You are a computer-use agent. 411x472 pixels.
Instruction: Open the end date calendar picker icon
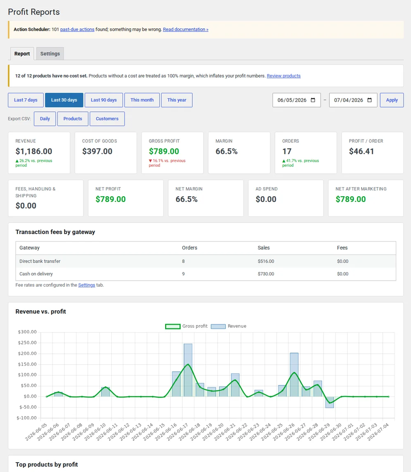[369, 100]
